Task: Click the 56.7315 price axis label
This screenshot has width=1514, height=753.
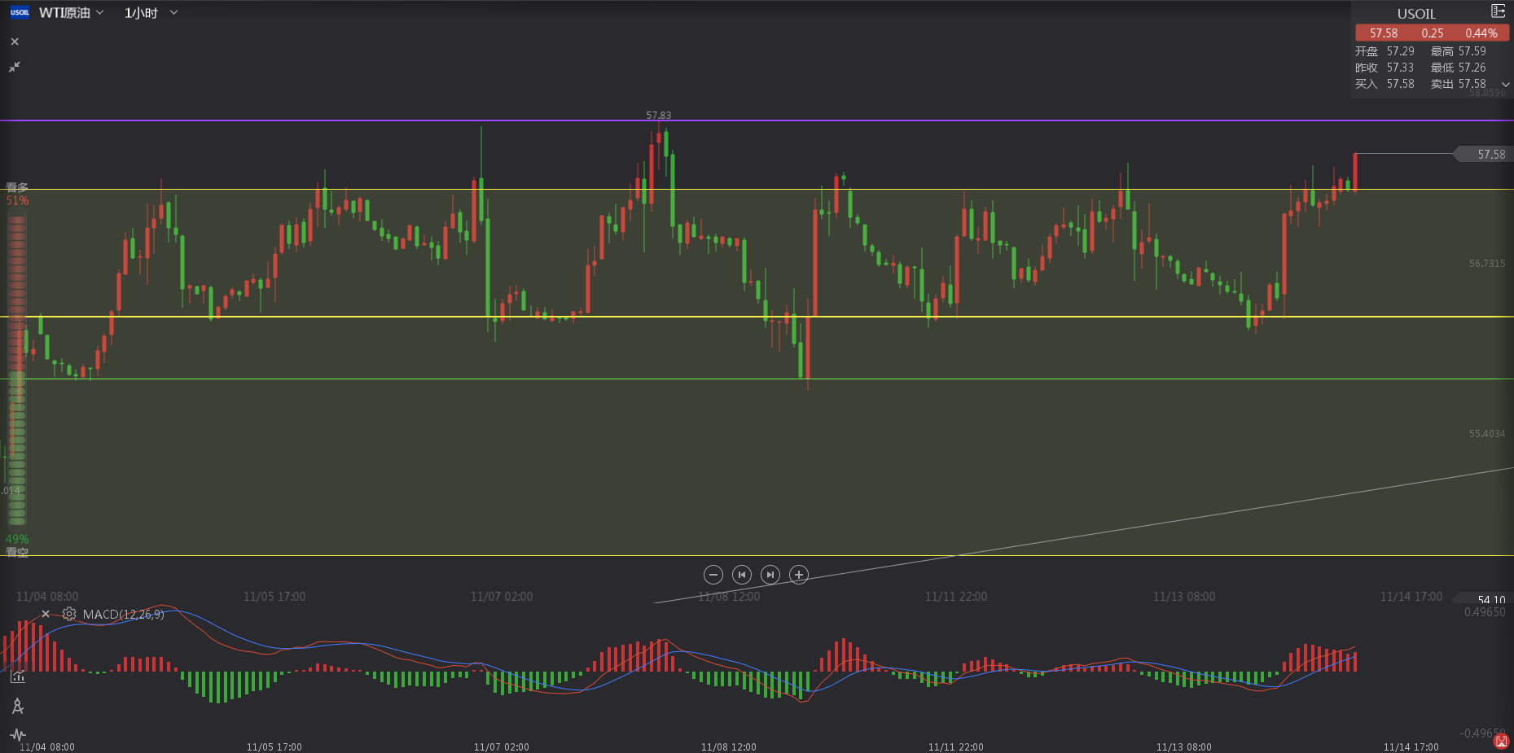Action: [1487, 264]
